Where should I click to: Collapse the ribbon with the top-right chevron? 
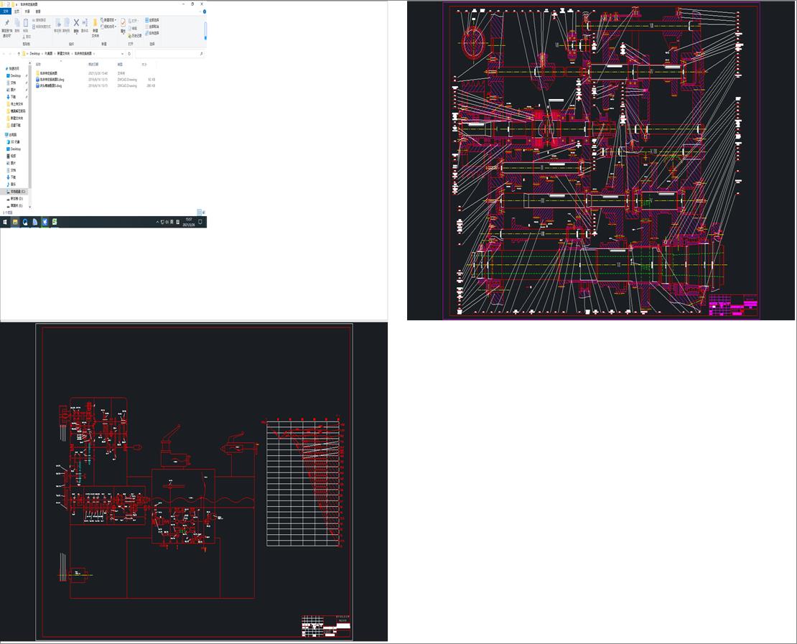200,11
